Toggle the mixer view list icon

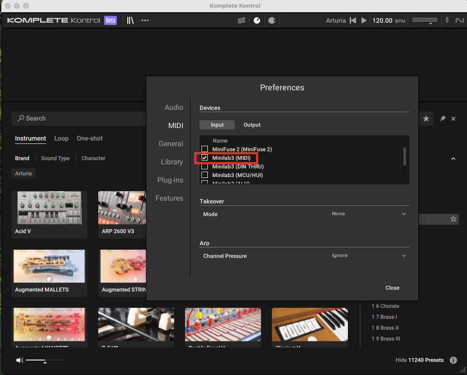[x=241, y=20]
